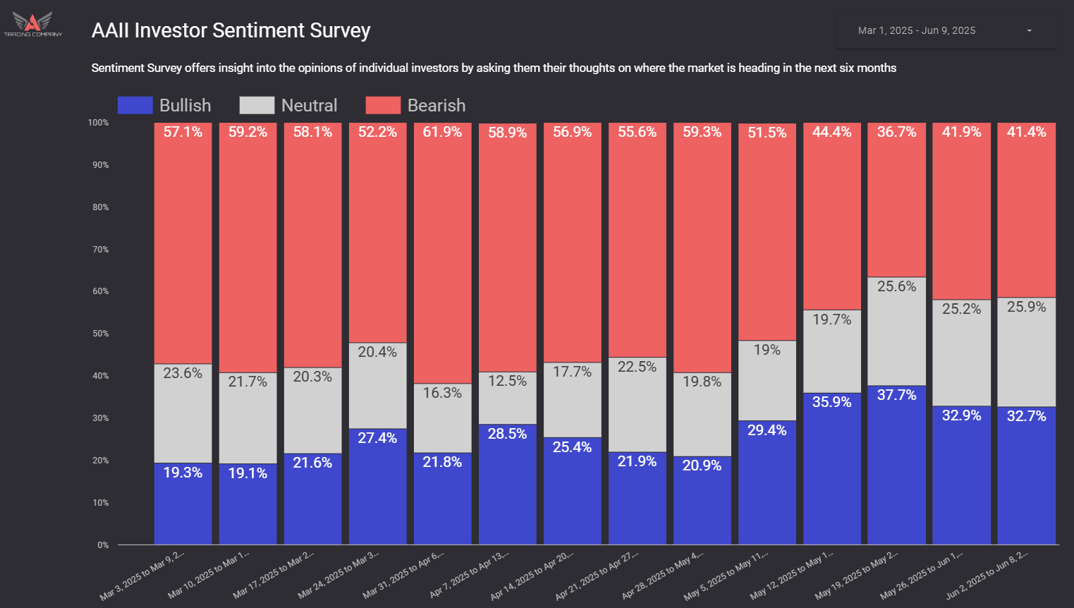The height and width of the screenshot is (608, 1074).
Task: Click the Mar 1, 2025 - Jun 9, 2025 date range
Action: pos(916,31)
